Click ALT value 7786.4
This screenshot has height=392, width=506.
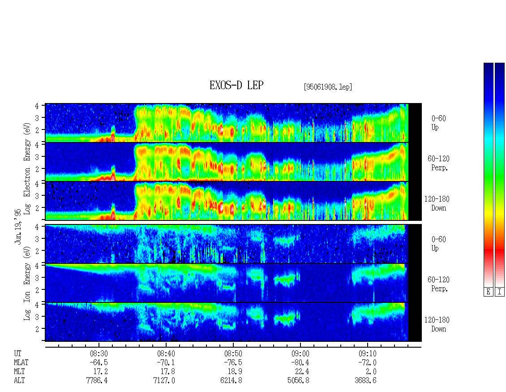click(97, 381)
